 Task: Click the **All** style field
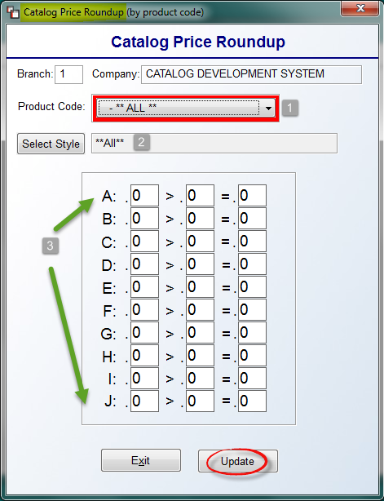(214, 143)
